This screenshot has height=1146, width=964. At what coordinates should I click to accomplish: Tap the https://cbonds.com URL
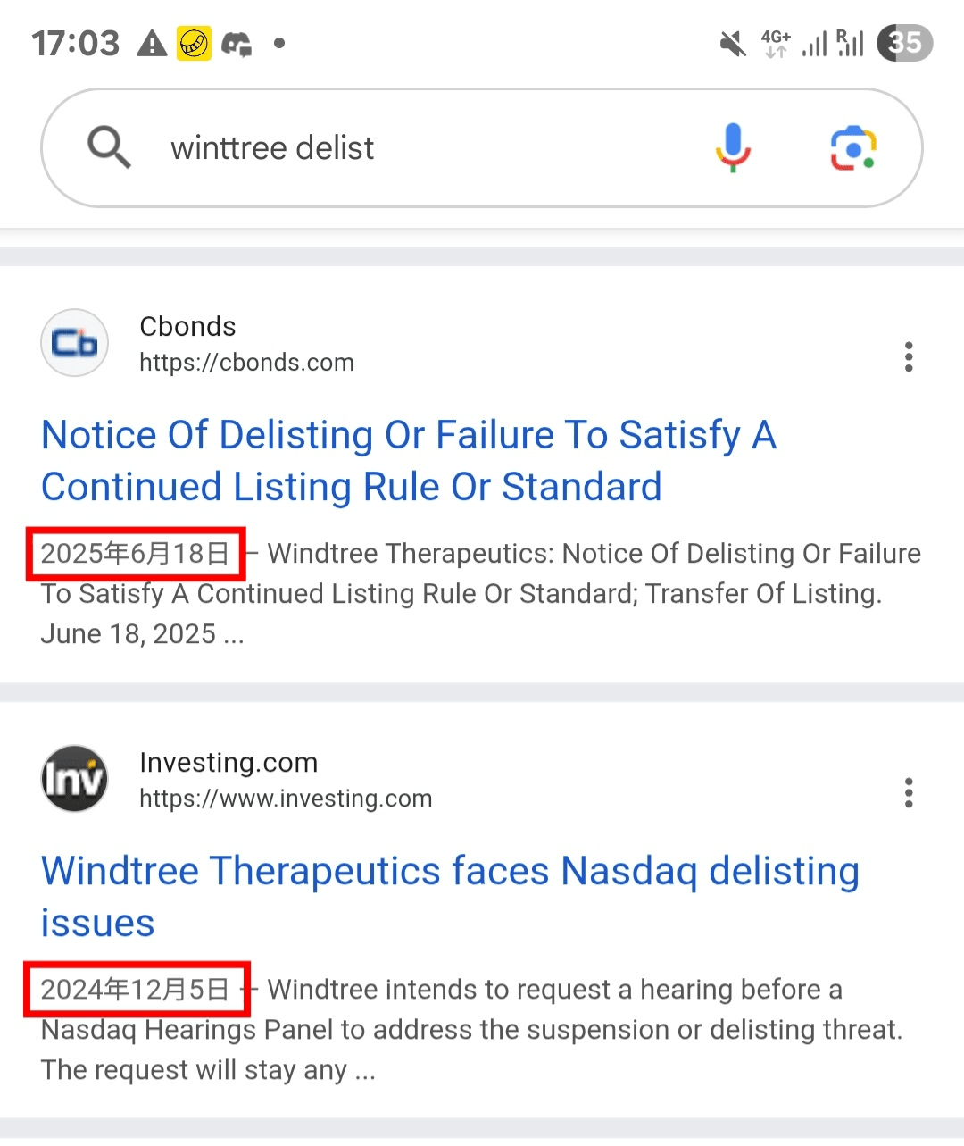click(x=246, y=363)
